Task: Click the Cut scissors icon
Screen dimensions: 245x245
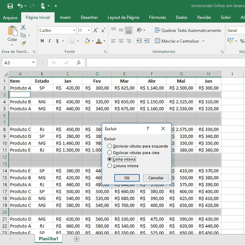Action: click(x=23, y=28)
